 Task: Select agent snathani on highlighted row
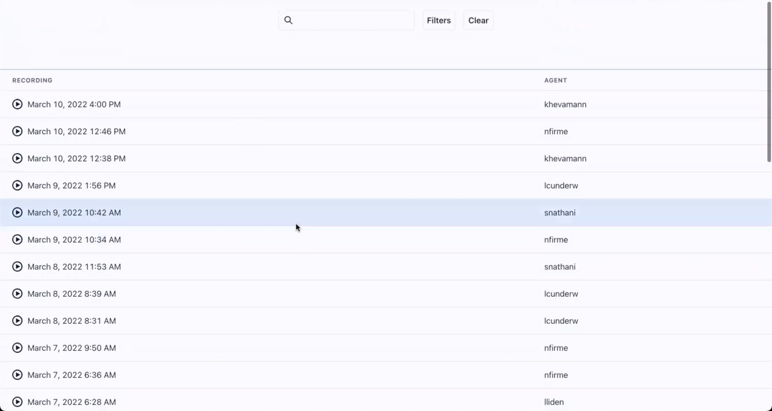pyautogui.click(x=560, y=213)
